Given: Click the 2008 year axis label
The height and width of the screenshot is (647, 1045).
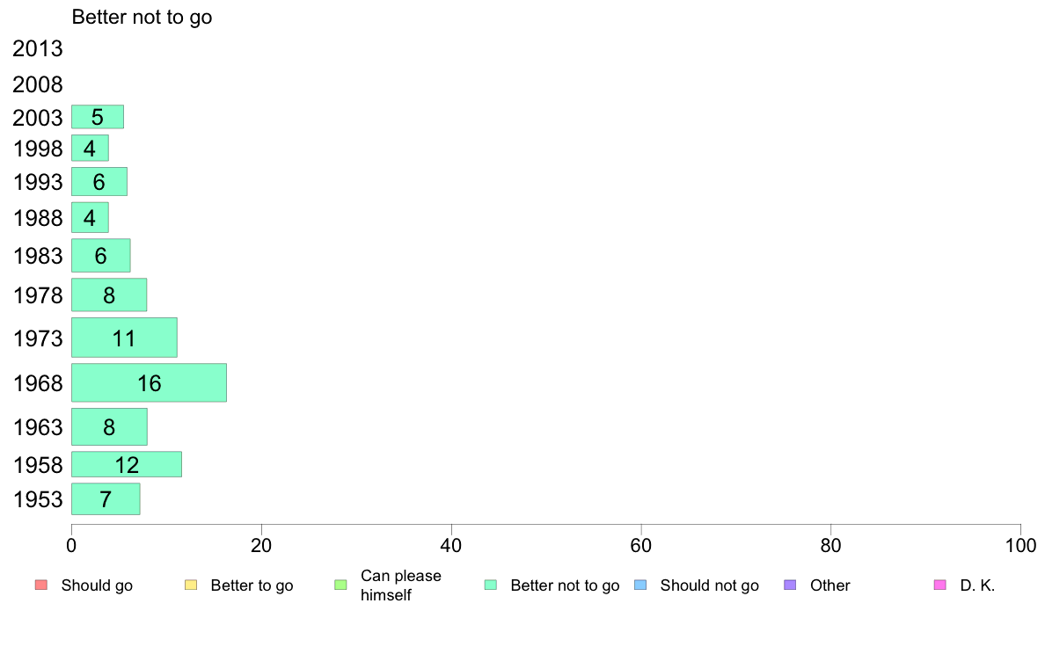Looking at the screenshot, I should [x=38, y=85].
